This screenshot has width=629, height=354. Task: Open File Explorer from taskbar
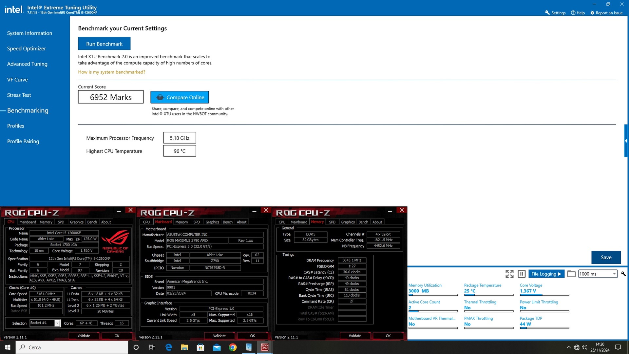click(184, 347)
